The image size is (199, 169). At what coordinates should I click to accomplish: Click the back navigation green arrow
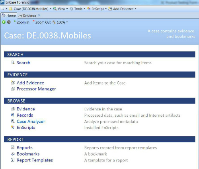click(4, 22)
